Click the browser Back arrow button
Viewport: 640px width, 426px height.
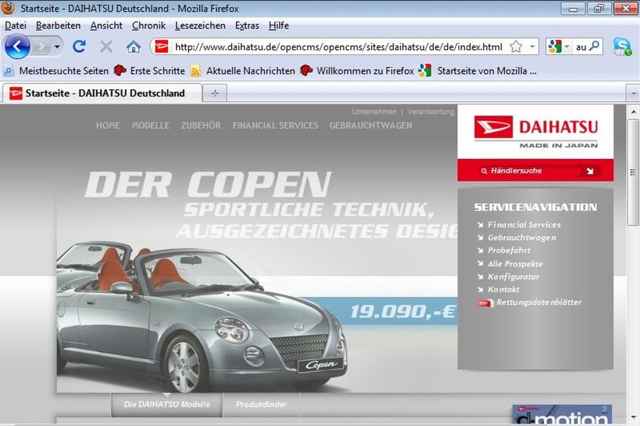tap(17, 46)
